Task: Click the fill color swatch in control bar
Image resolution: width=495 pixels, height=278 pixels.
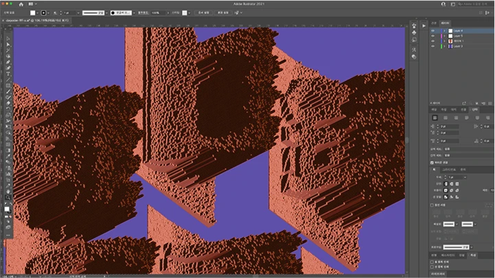Action: tap(33, 13)
